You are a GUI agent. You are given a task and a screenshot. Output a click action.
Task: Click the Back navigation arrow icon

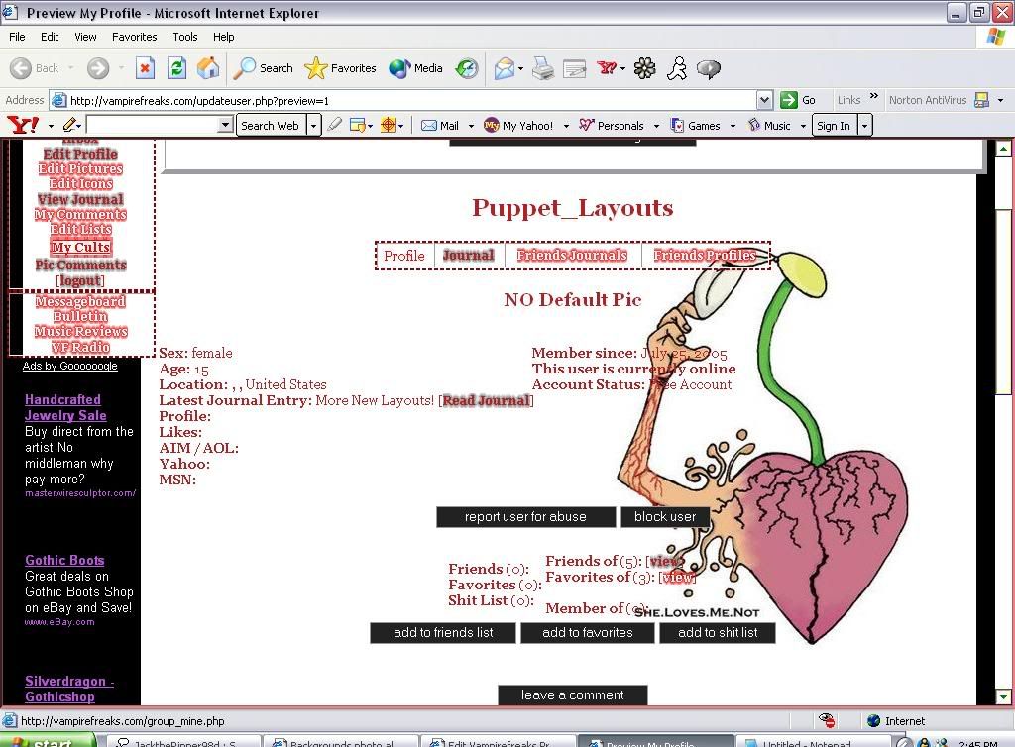[21, 68]
